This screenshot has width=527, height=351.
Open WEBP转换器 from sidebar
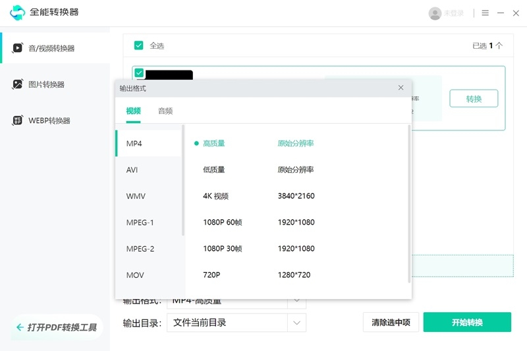[55, 121]
